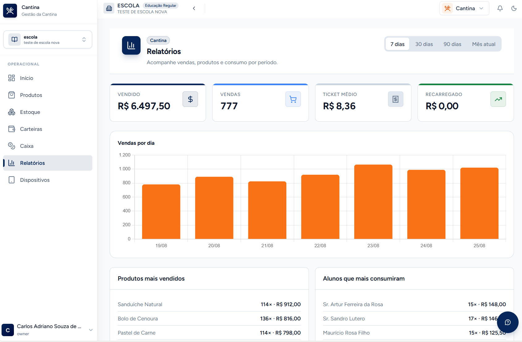This screenshot has width=522, height=342.
Task: Click the 23/08 bar in the sales chart
Action: 373,202
